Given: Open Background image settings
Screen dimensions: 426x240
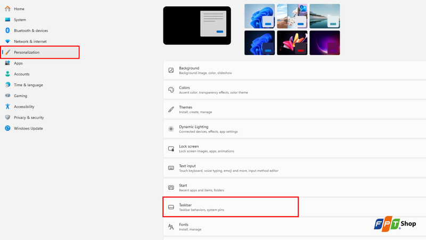Looking at the screenshot, I should [x=294, y=70].
